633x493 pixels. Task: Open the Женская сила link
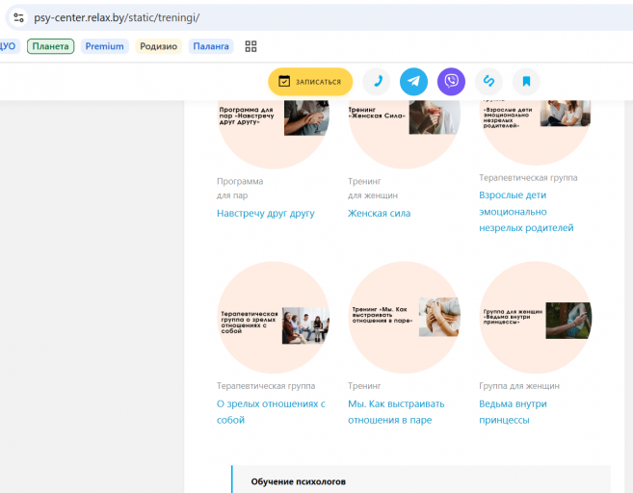(x=379, y=213)
